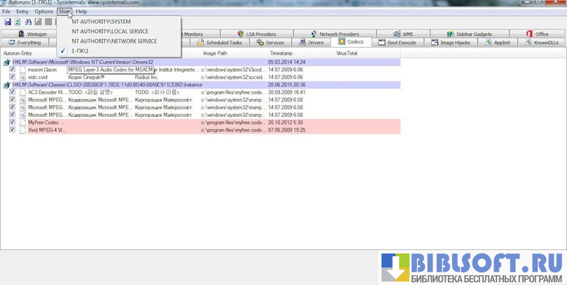Open the Boot Execute tab

click(398, 43)
